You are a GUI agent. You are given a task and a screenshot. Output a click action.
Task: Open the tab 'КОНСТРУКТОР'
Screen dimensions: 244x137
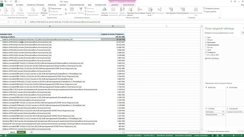pyautogui.click(x=128, y=5)
